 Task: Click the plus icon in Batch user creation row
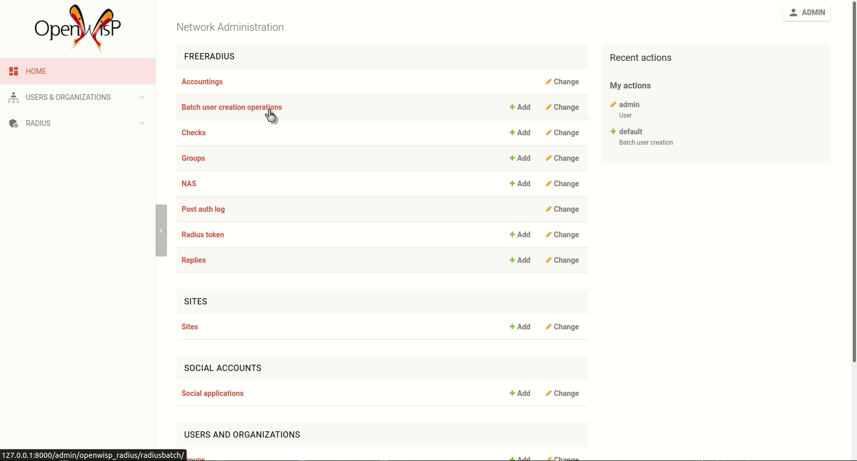click(x=512, y=107)
